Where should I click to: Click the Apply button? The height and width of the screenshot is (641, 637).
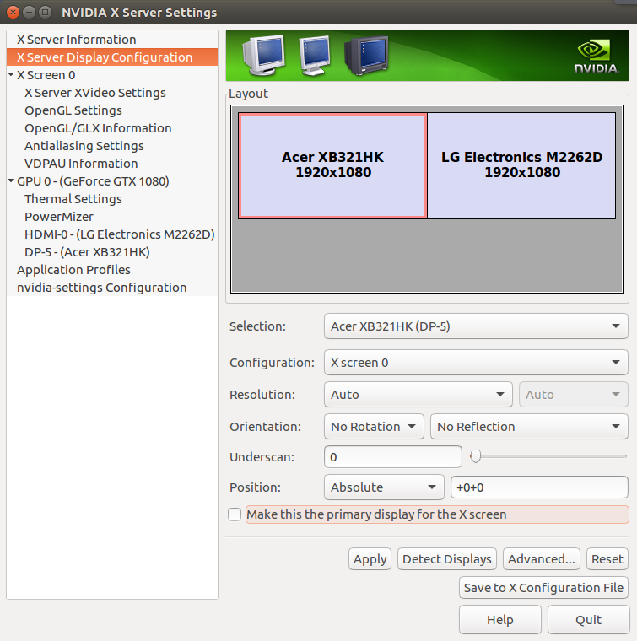[370, 559]
